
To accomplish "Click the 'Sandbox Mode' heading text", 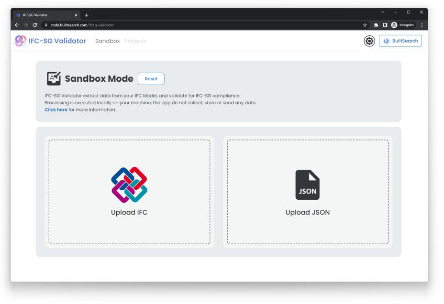I will (x=99, y=78).
